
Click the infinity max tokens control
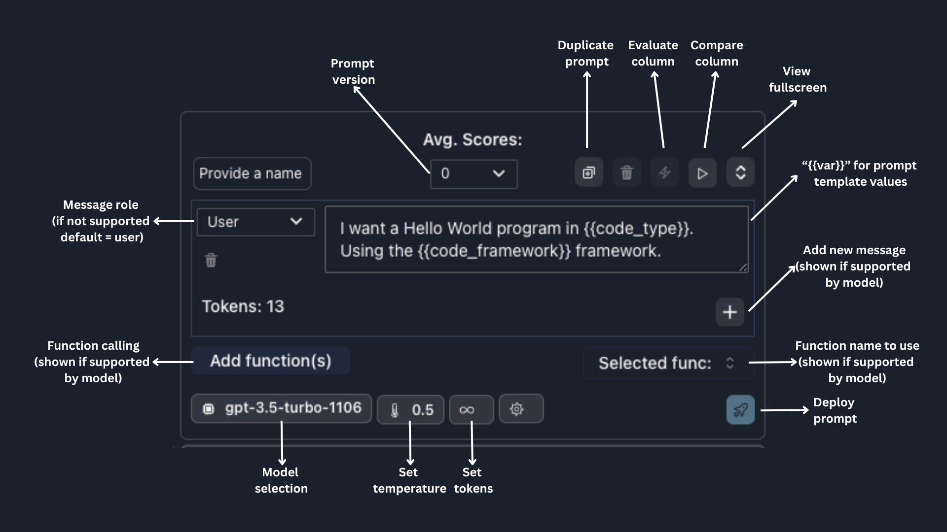[x=471, y=409]
